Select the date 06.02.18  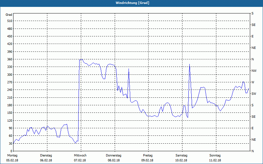click(x=46, y=160)
